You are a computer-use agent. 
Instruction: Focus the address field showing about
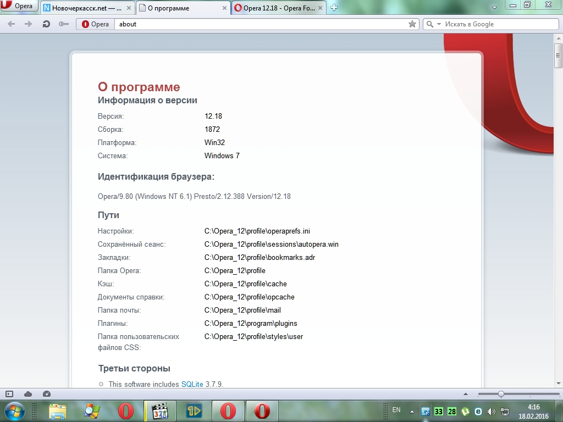pos(261,24)
